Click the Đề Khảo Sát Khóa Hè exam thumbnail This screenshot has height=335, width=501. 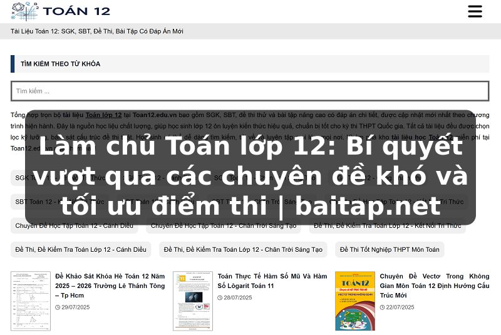[31, 301]
